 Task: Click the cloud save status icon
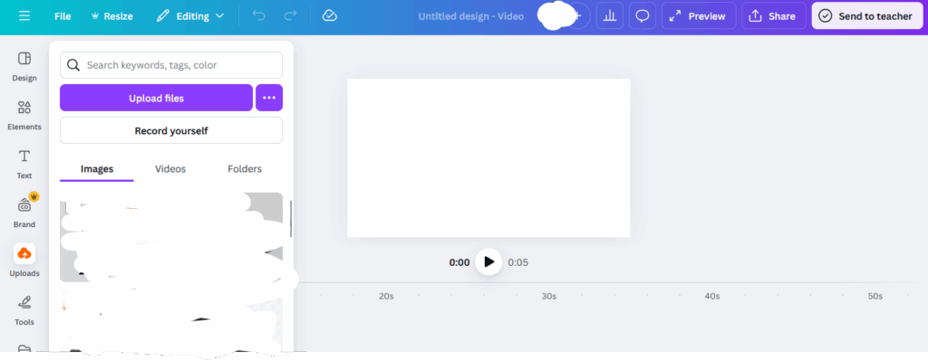[330, 16]
